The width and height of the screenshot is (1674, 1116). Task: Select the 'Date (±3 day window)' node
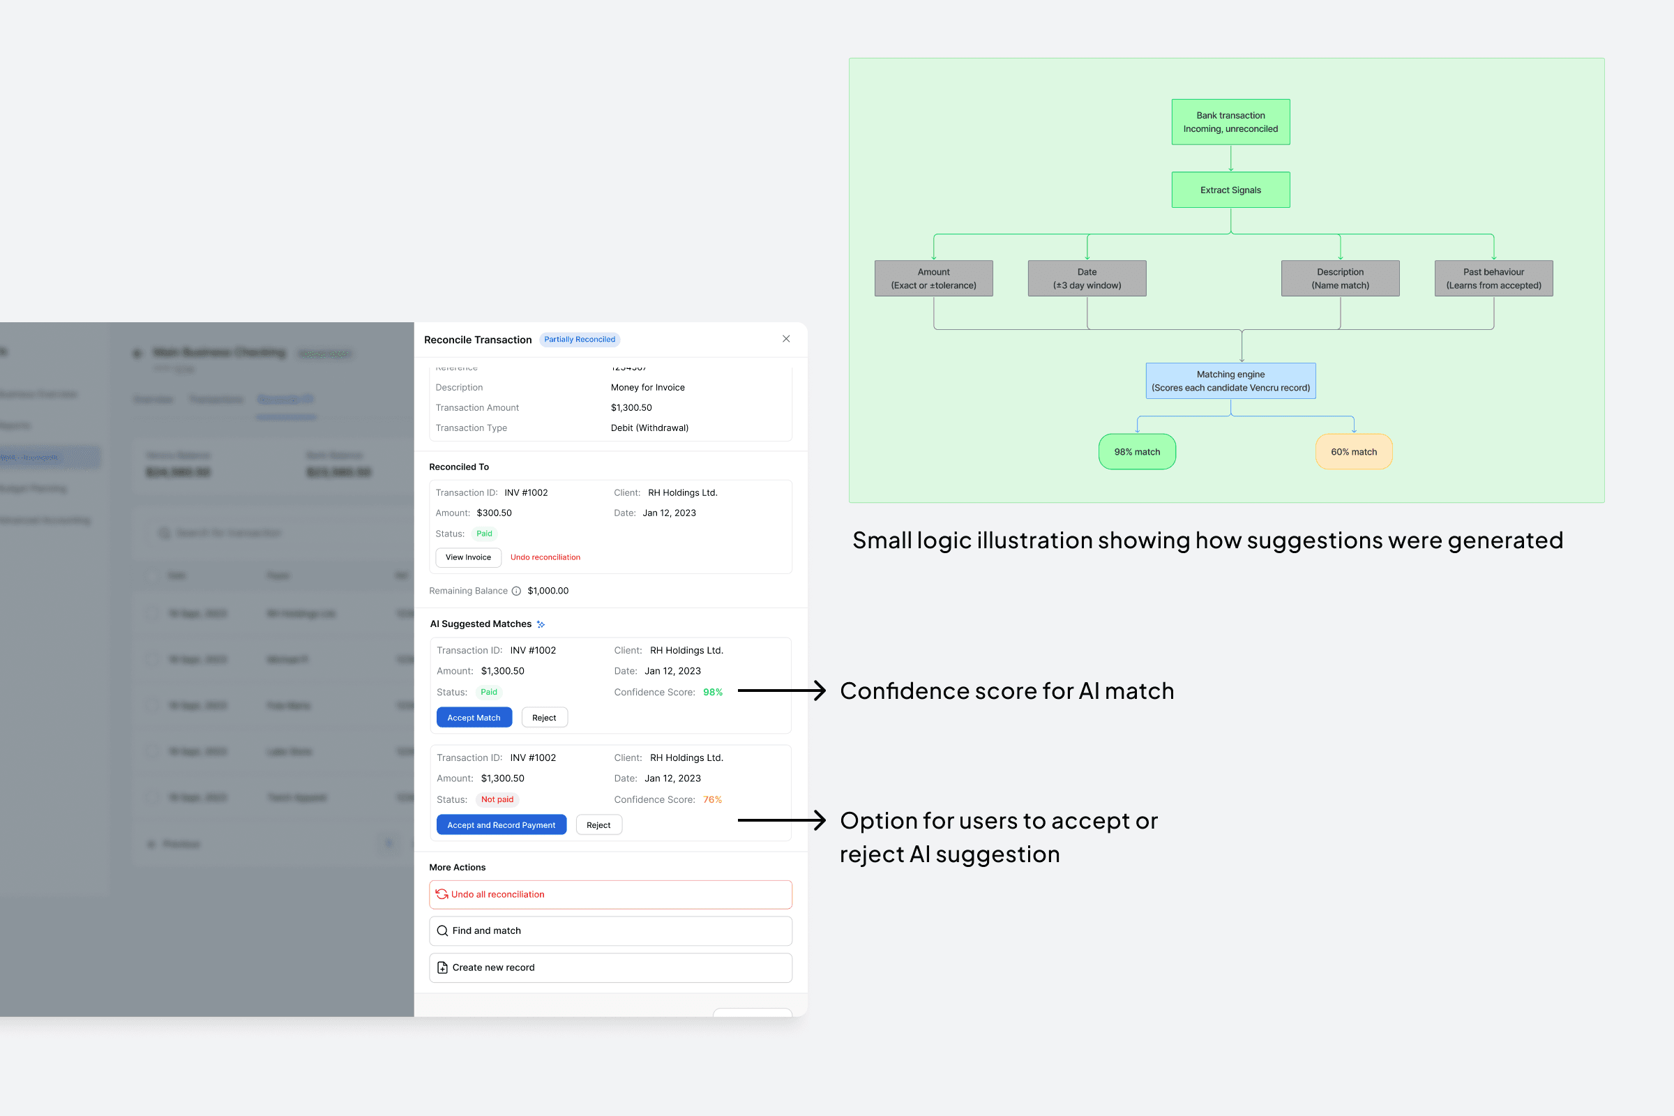[x=1087, y=278]
